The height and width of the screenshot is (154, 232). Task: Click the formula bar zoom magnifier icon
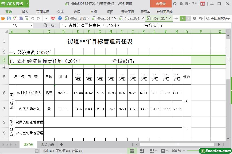(45, 25)
